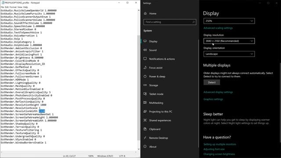Click Notepad vertical scrollbar thumb
281x158 pixels.
click(x=139, y=88)
